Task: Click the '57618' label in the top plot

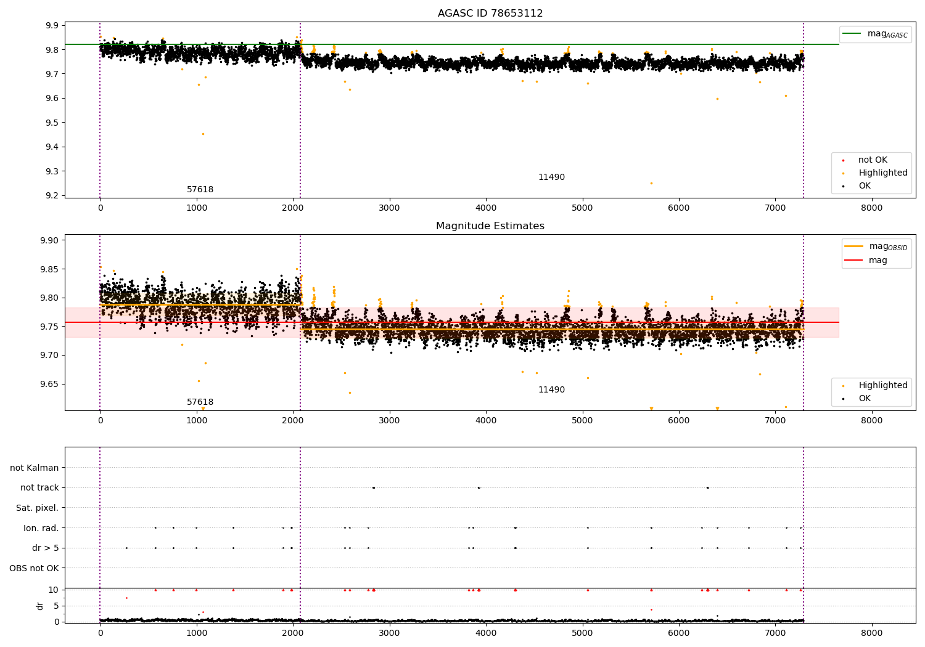Action: coord(200,190)
